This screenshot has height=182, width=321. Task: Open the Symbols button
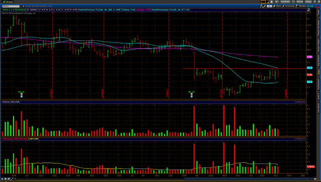click(285, 2)
